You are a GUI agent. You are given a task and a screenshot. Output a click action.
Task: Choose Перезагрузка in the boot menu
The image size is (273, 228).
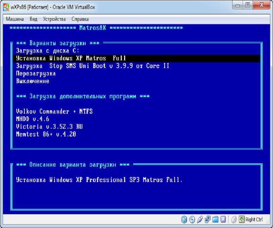tap(35, 73)
